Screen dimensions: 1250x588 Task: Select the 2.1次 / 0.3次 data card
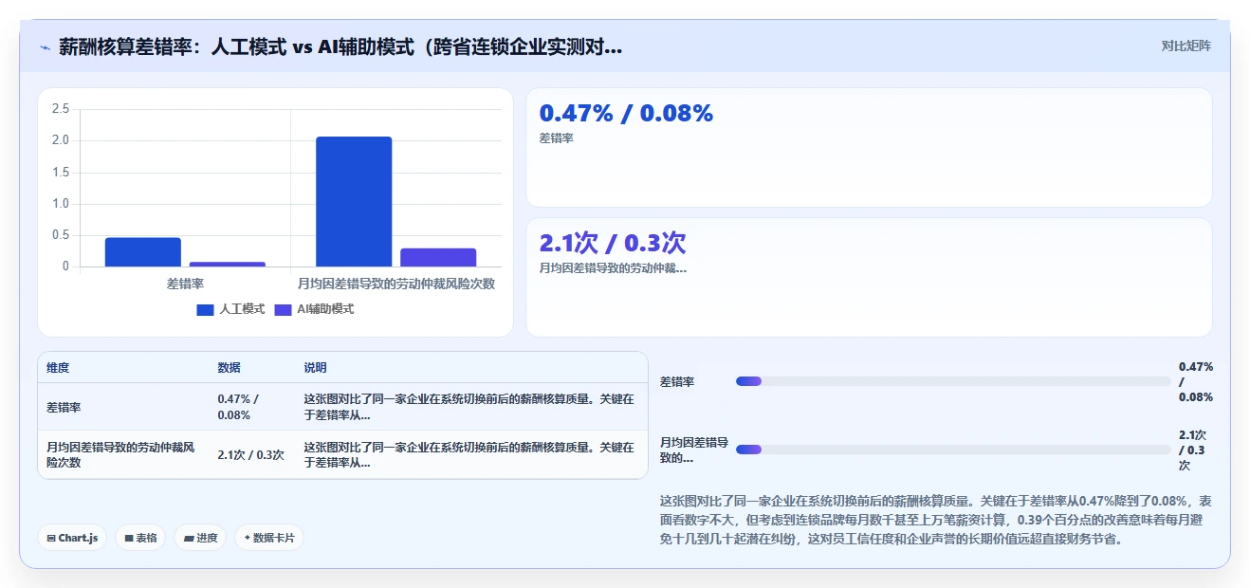coord(869,277)
